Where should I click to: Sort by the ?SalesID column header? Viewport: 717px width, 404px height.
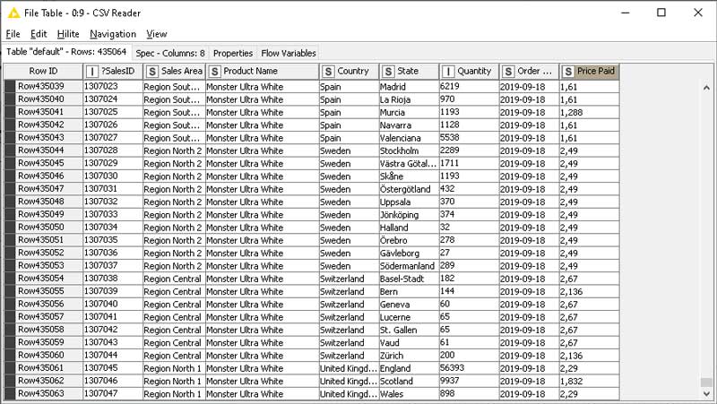113,72
